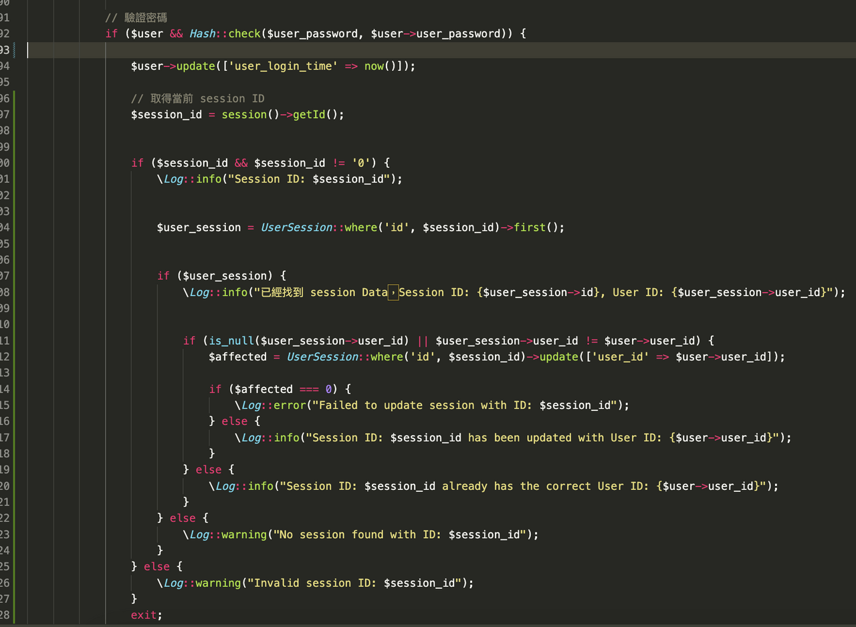
Task: Click 'else' before the 'already has' log line
Action: coord(209,470)
